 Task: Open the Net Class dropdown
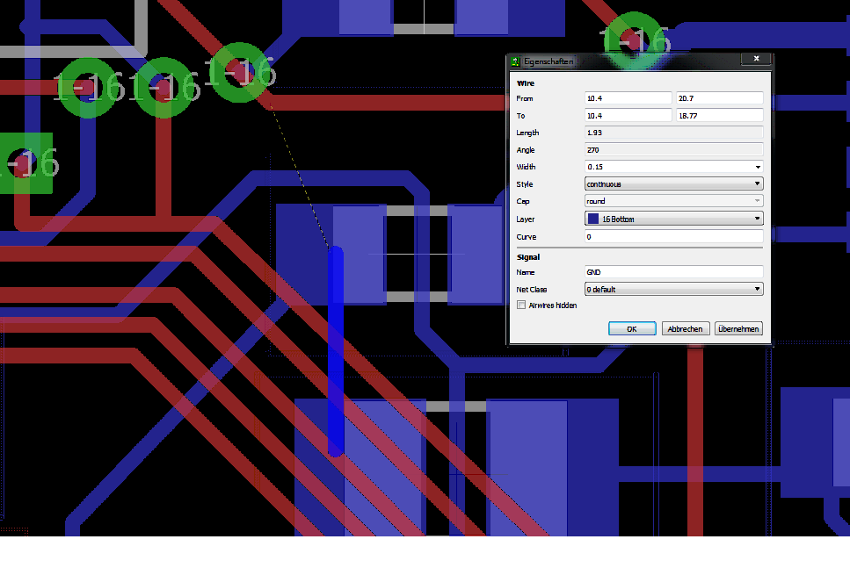[x=674, y=289]
